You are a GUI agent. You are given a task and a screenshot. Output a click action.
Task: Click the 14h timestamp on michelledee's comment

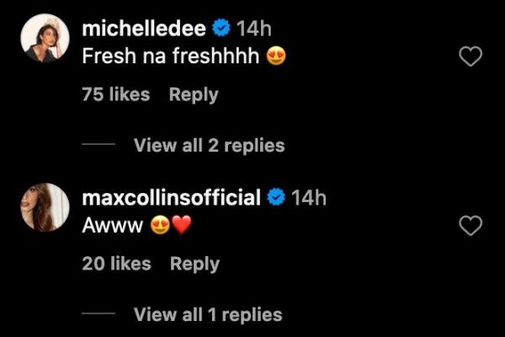[253, 29]
